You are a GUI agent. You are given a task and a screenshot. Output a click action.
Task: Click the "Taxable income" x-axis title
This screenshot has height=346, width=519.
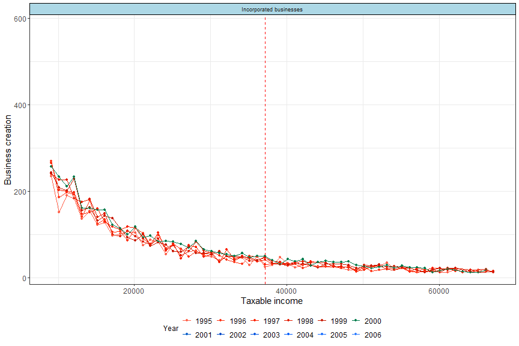click(x=272, y=301)
